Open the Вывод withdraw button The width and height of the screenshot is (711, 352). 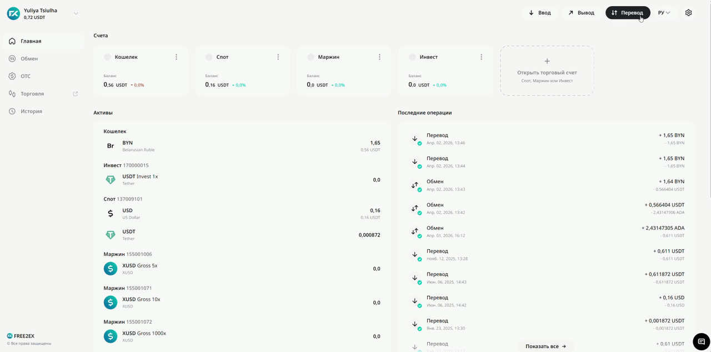tap(581, 13)
